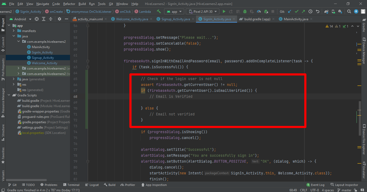Open the Pixel 2 API 30 device dropdown

(202, 11)
